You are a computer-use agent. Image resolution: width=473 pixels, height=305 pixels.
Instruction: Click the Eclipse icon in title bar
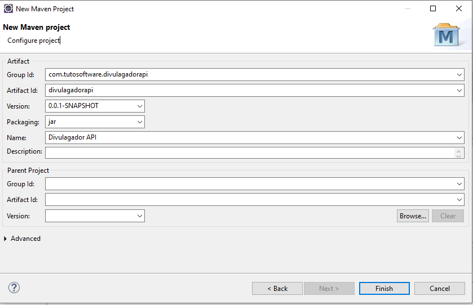(x=8, y=8)
